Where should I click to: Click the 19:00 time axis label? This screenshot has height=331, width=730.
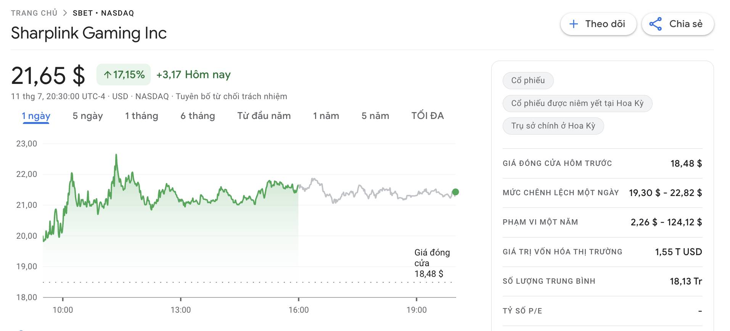pos(416,310)
